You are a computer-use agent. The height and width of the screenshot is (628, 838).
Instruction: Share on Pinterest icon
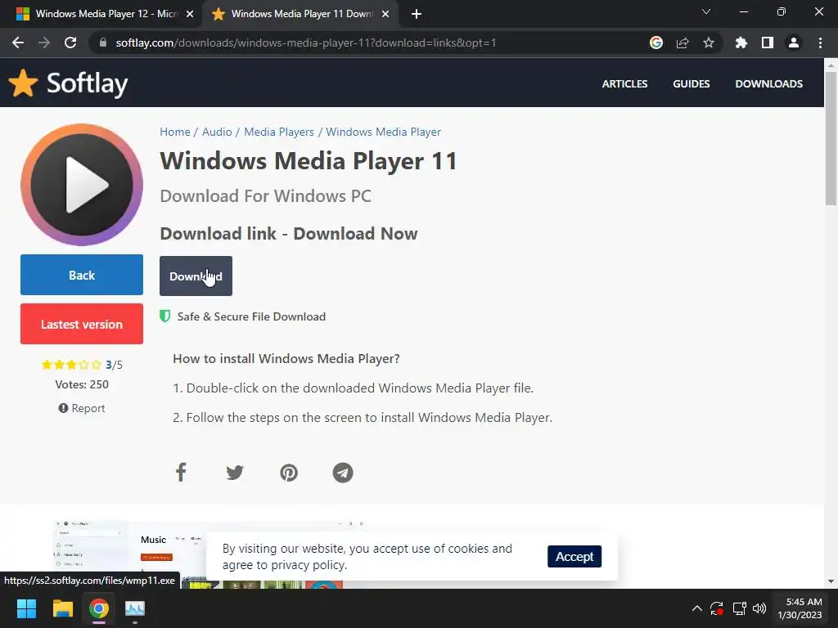pyautogui.click(x=289, y=473)
